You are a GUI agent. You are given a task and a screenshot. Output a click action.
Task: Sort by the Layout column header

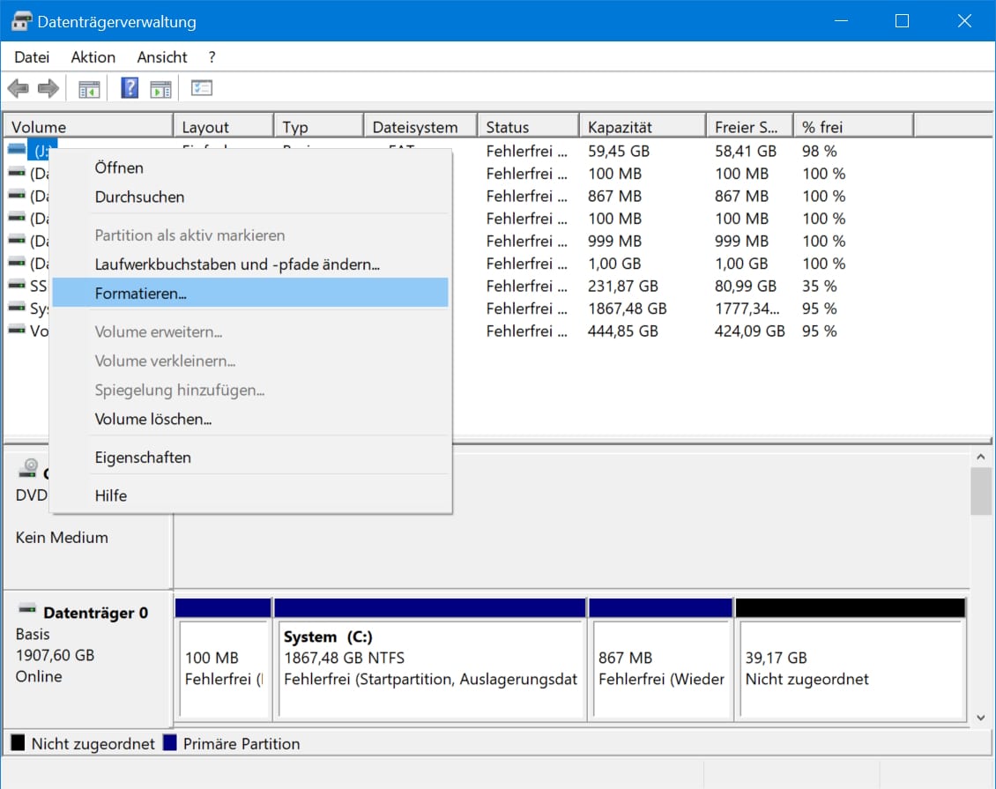point(224,126)
